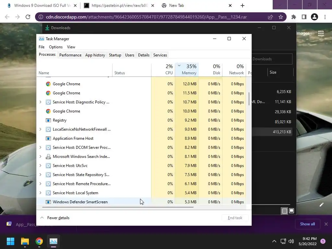Open the Chrome profile avatar
Viewport: 332px width, 249px height.
coord(314,17)
